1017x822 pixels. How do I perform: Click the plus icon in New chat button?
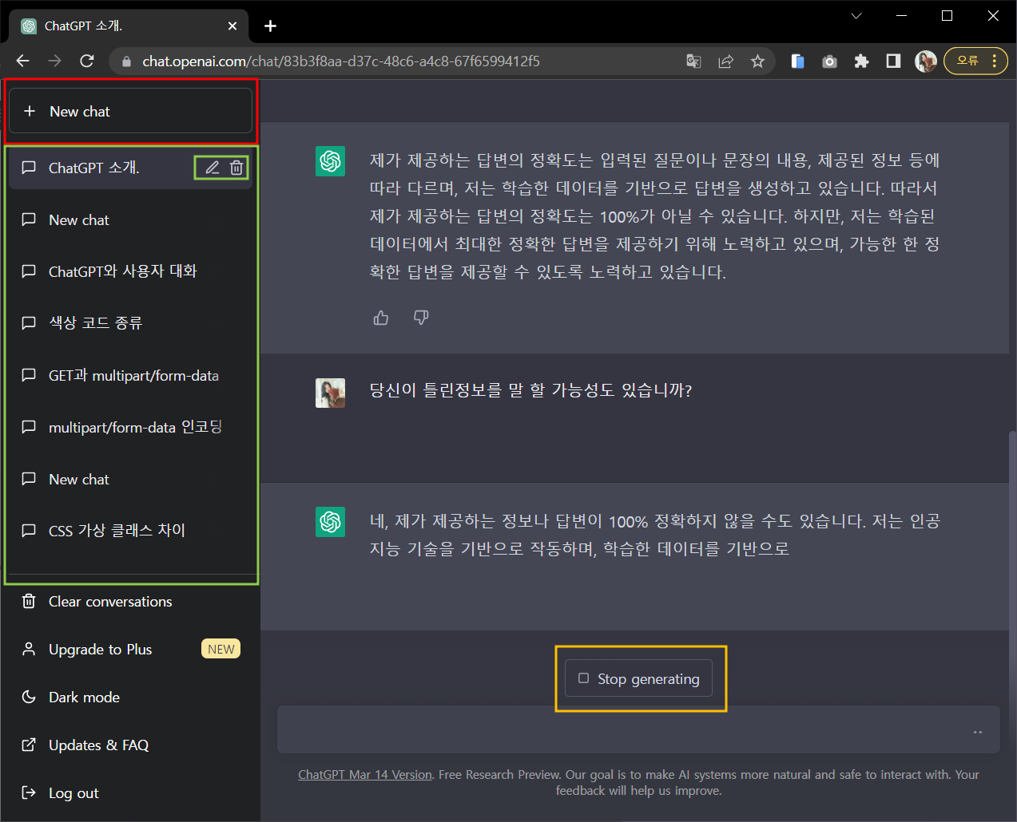(x=30, y=111)
